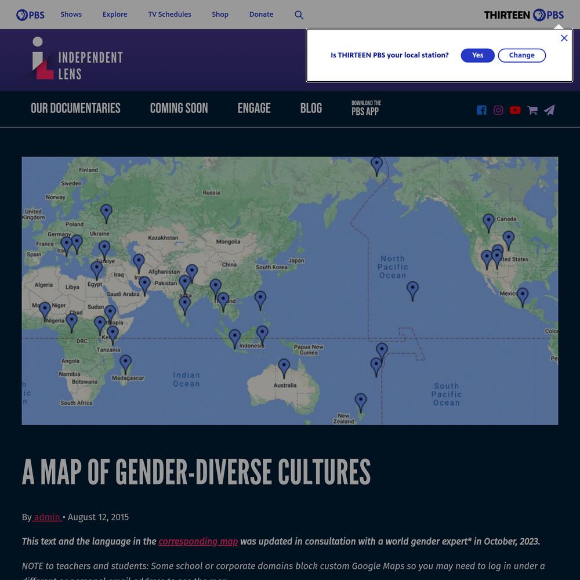Open the search magnifier icon
Viewport: 580px width, 580px height.
click(299, 15)
